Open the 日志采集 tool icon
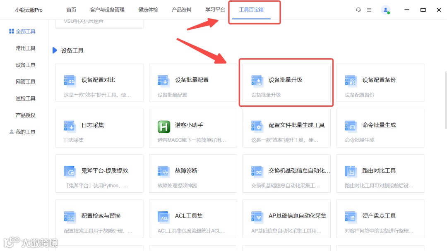The height and width of the screenshot is (251, 447). [x=70, y=126]
